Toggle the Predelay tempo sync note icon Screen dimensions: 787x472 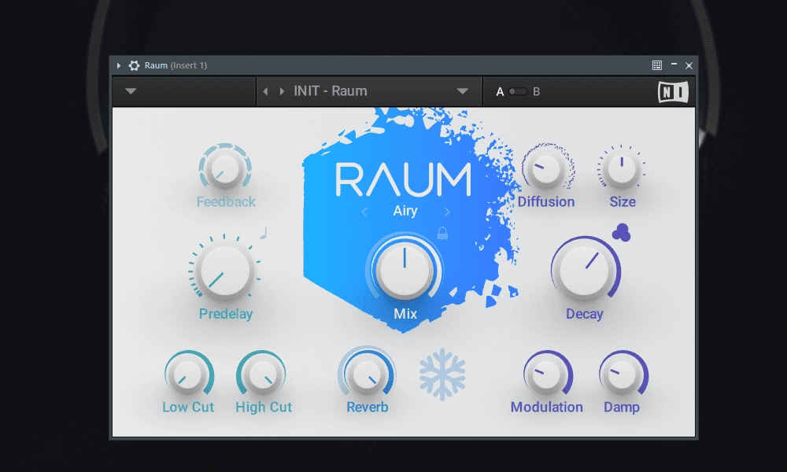point(264,233)
